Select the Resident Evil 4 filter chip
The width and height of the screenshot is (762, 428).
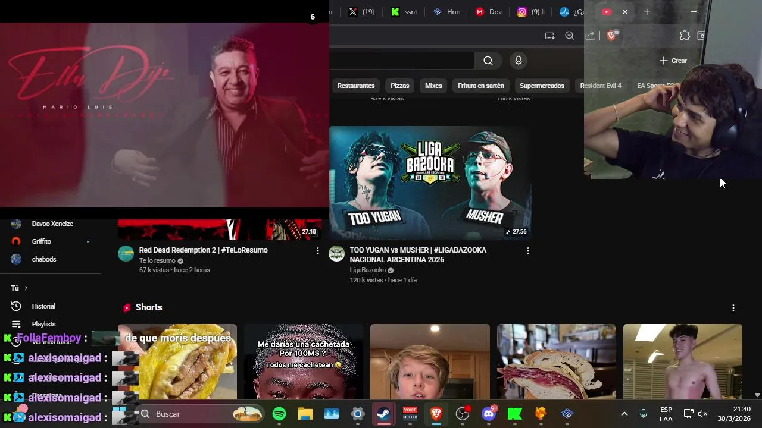click(x=601, y=86)
